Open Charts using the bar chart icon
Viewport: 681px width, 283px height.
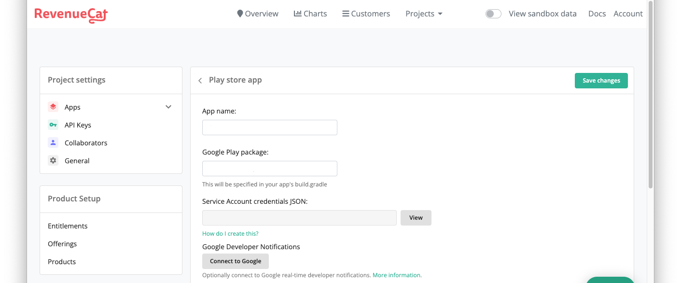298,13
